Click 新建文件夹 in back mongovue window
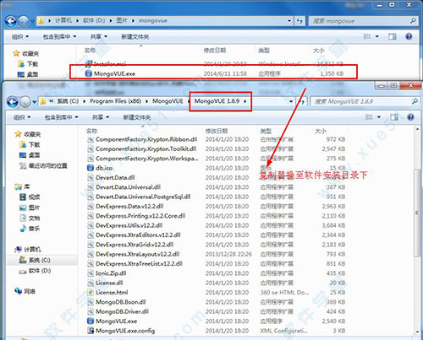Viewport: 423px width, 340px height. (x=135, y=36)
